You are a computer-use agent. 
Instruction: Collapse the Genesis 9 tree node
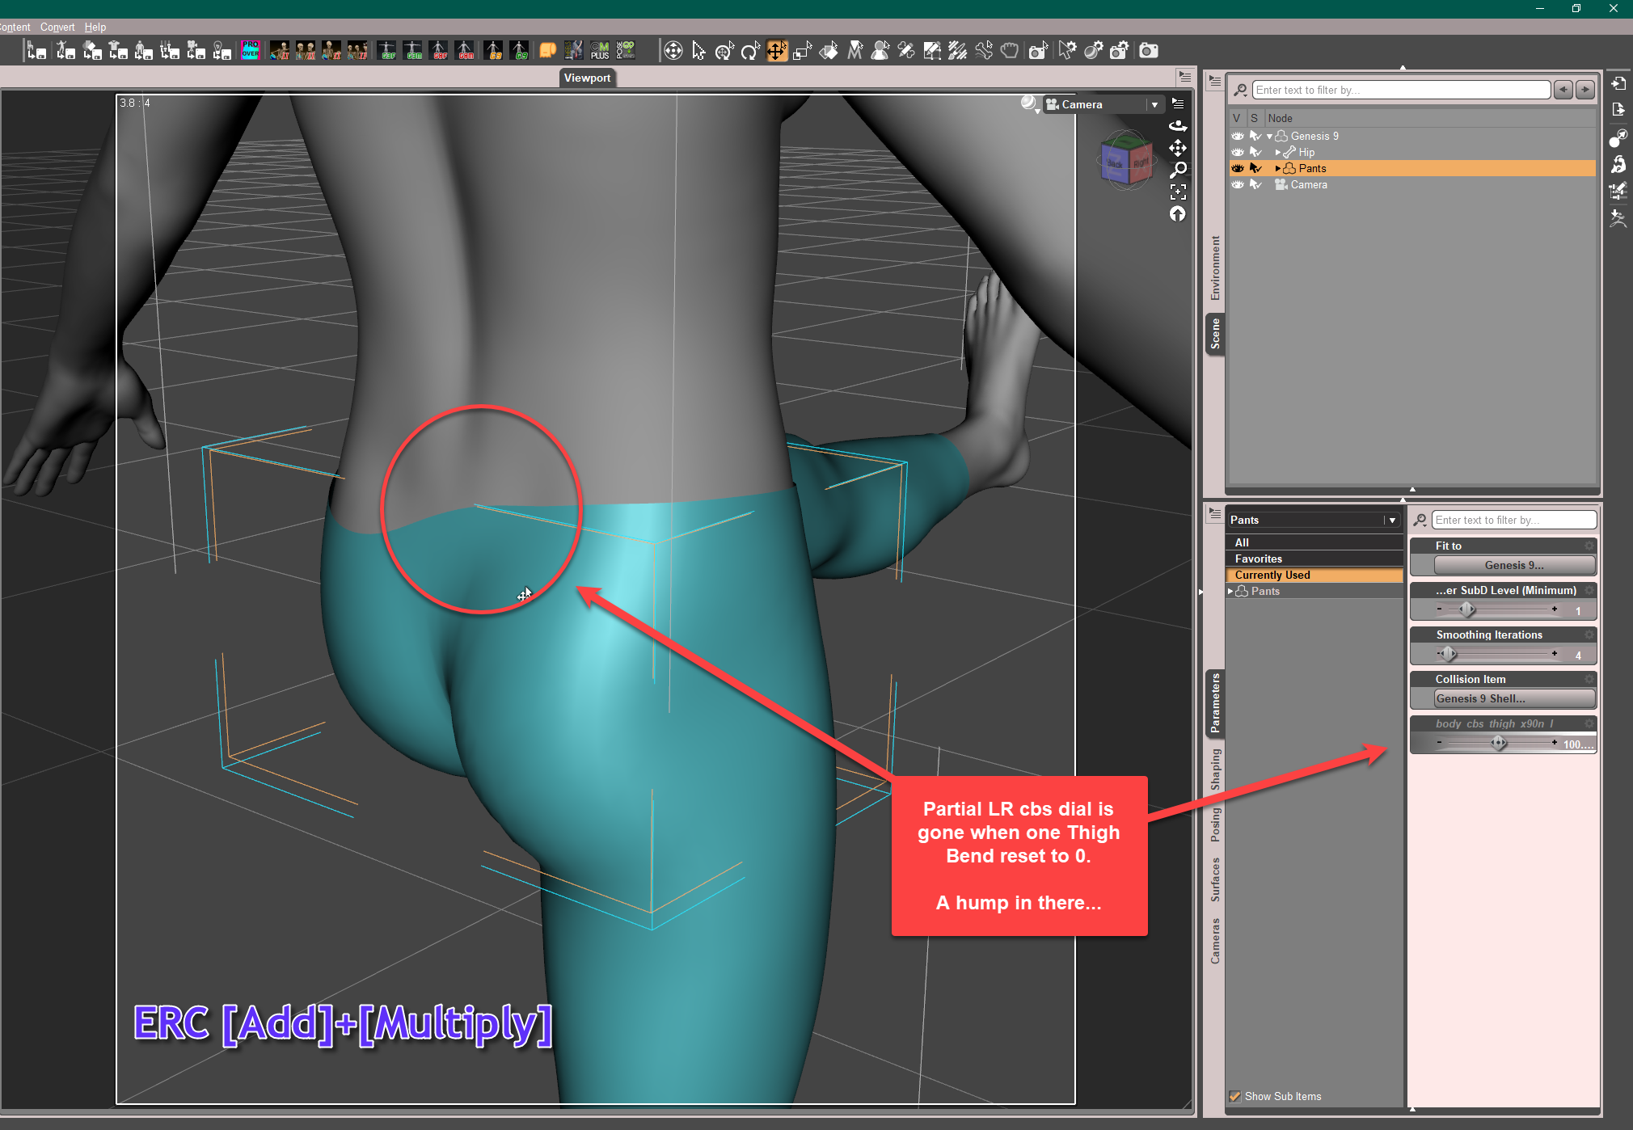[1269, 136]
